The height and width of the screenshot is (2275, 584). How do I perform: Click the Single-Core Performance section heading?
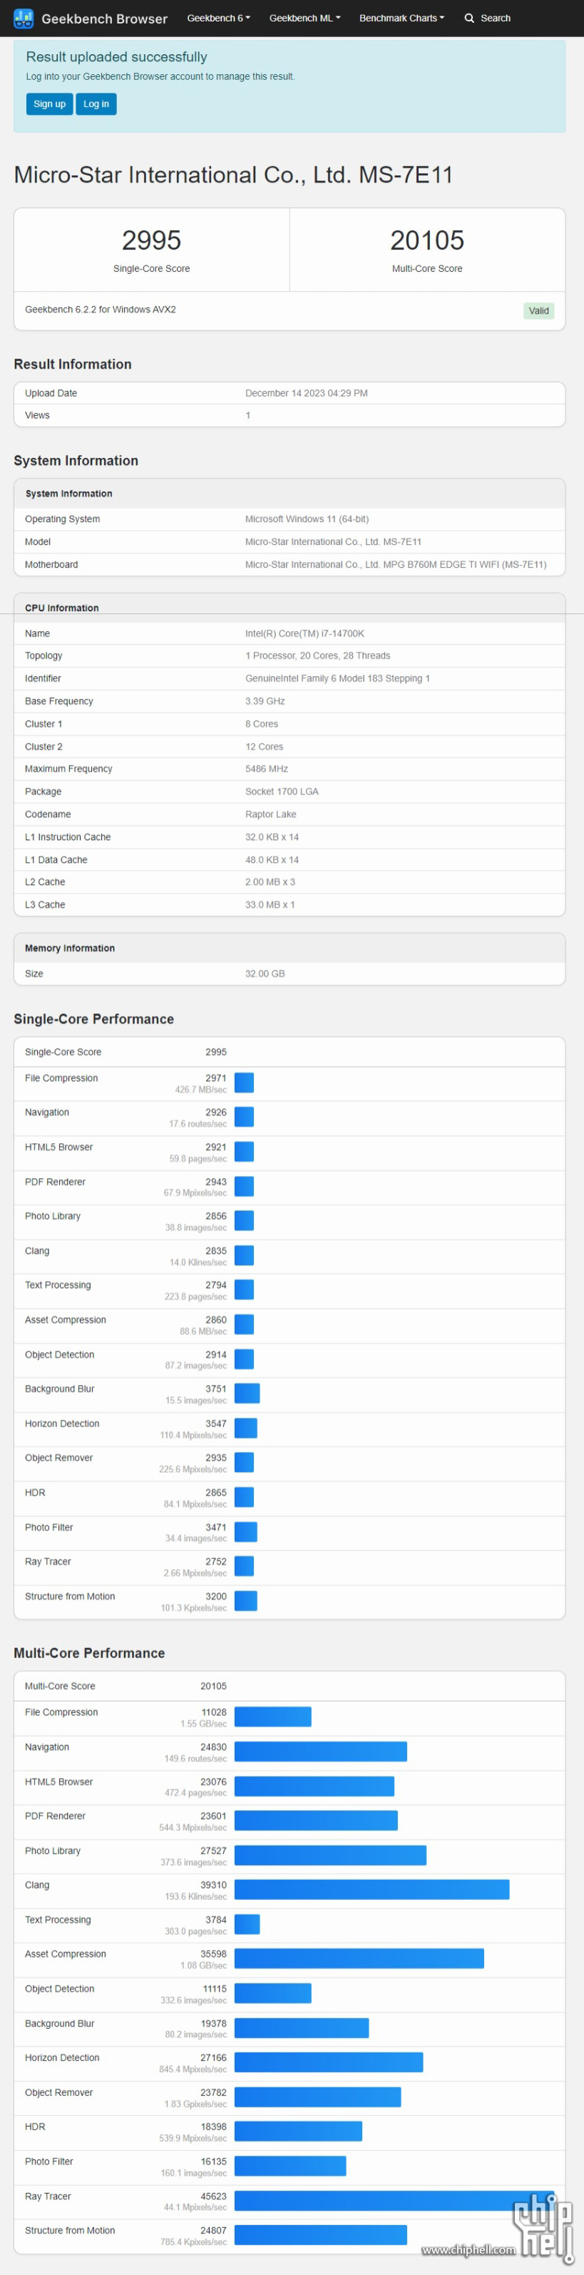pos(93,1019)
